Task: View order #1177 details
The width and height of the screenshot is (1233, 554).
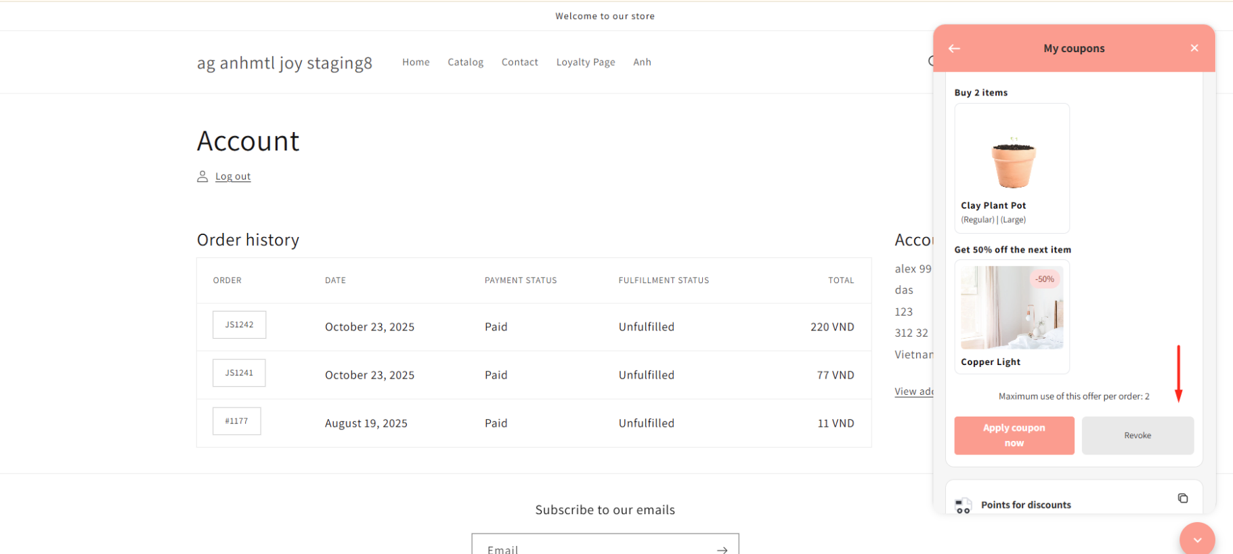Action: click(x=236, y=421)
